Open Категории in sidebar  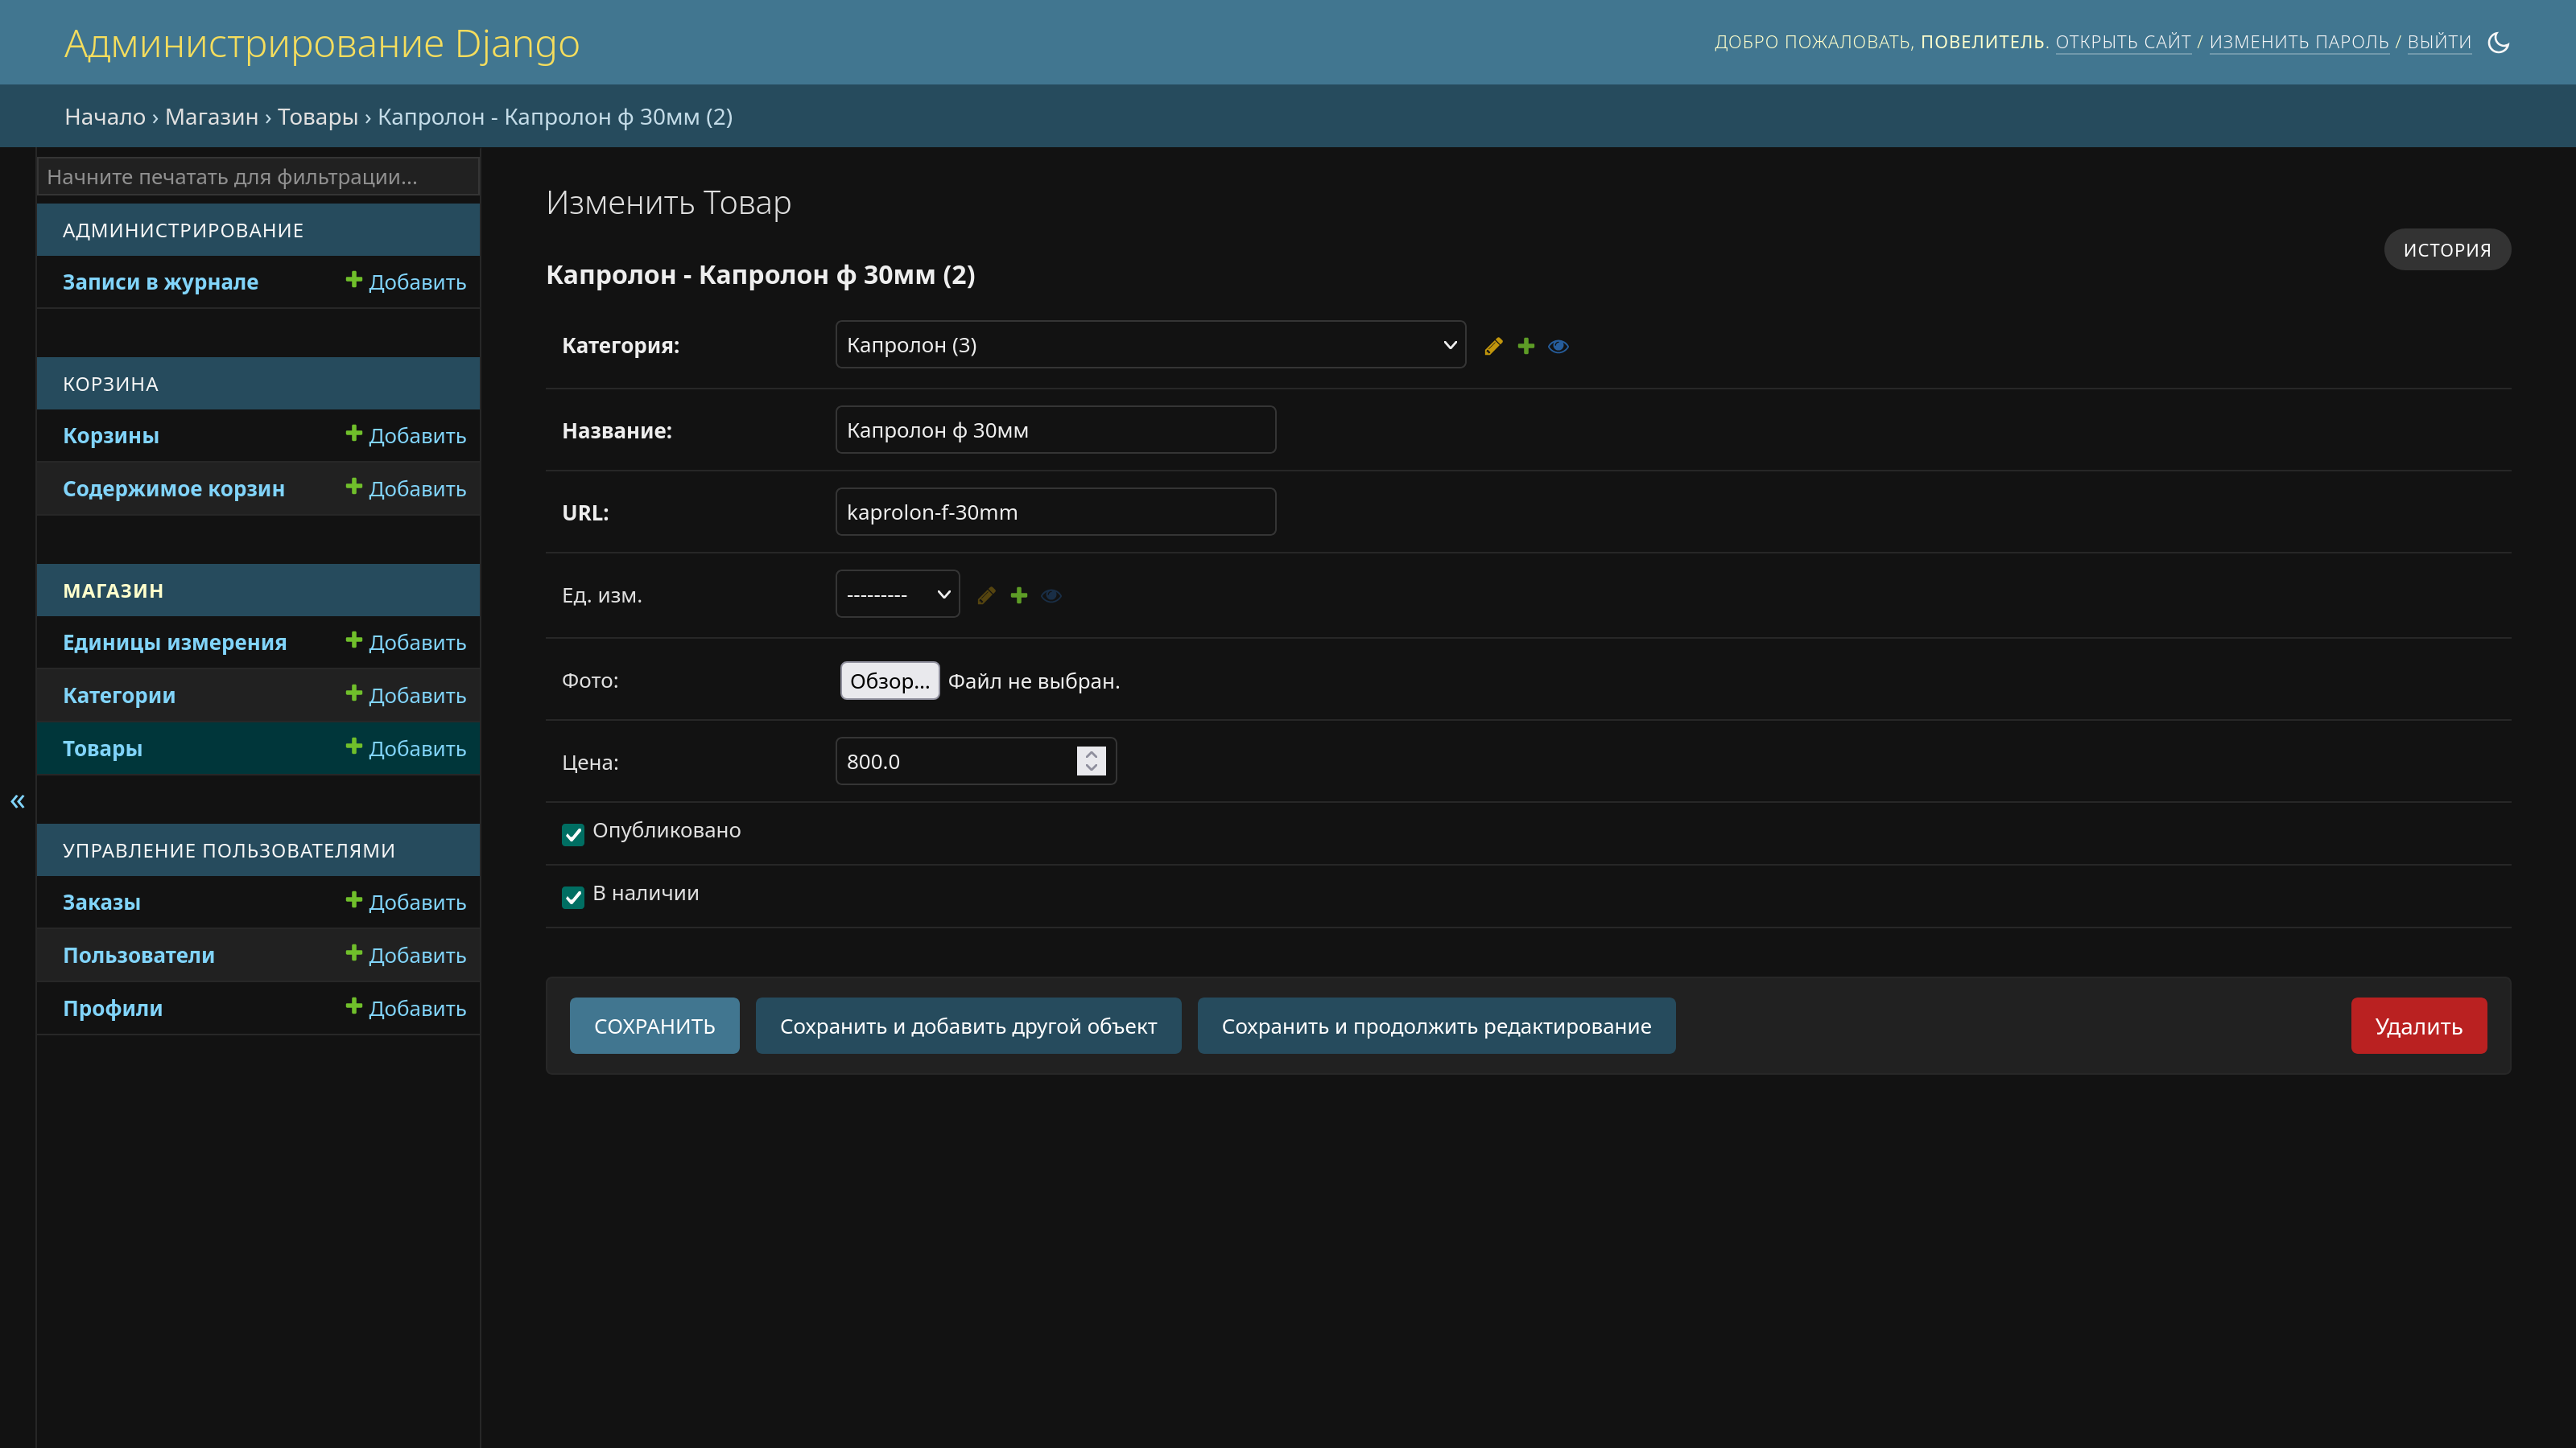[x=119, y=696]
